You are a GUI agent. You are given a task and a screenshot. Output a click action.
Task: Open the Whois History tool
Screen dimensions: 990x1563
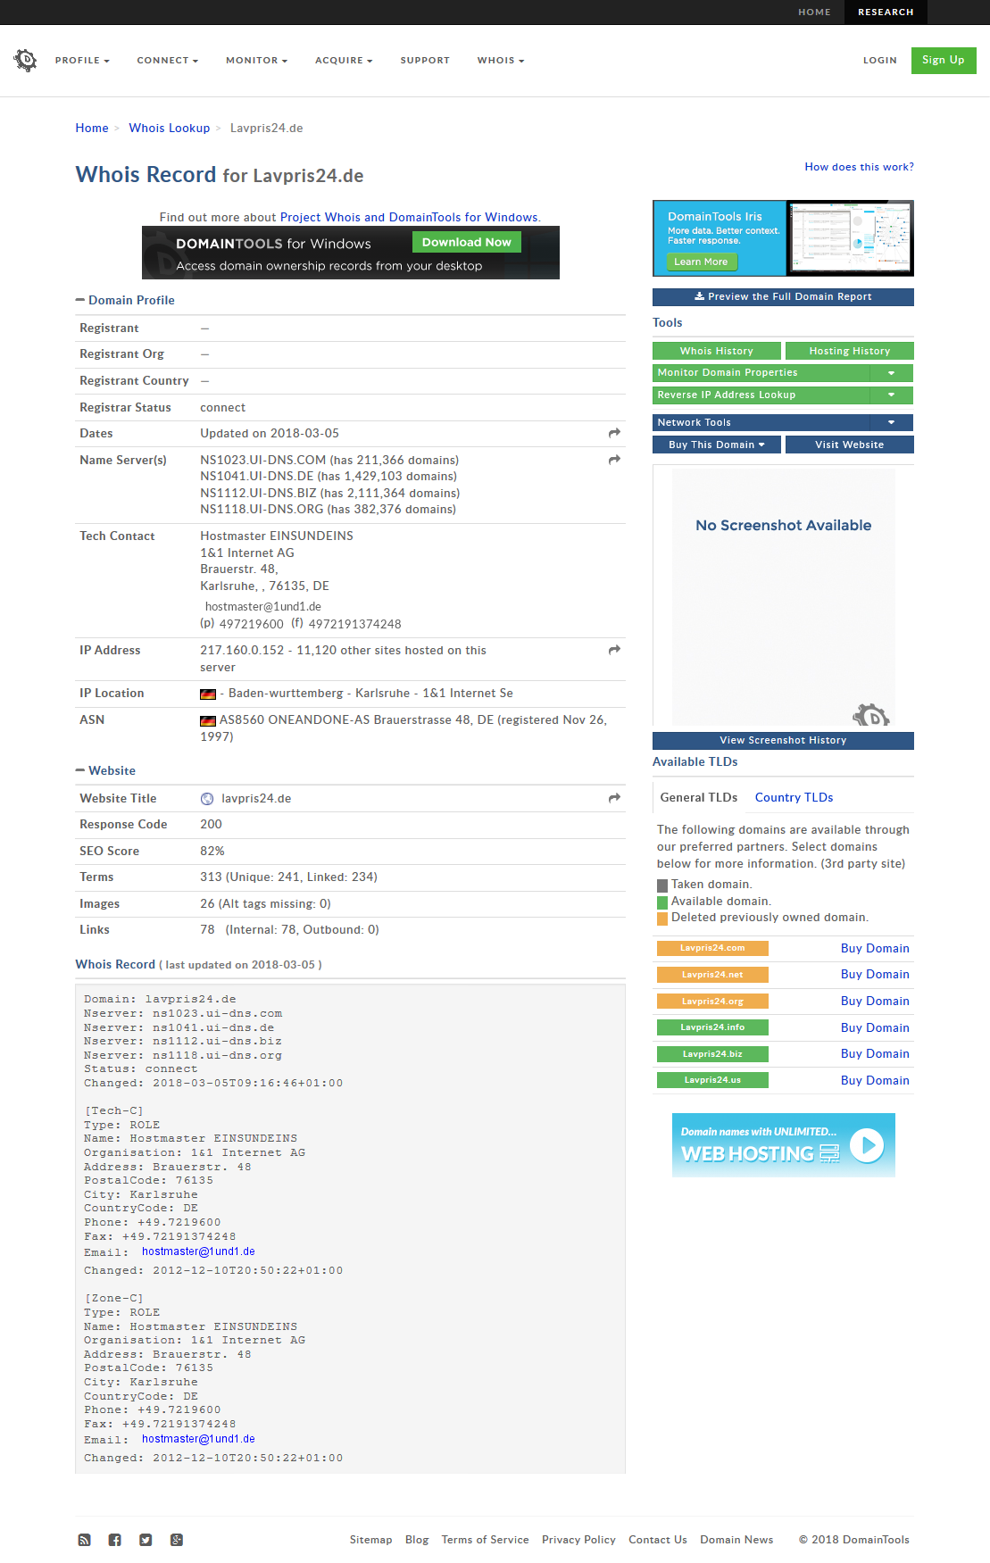(x=717, y=352)
